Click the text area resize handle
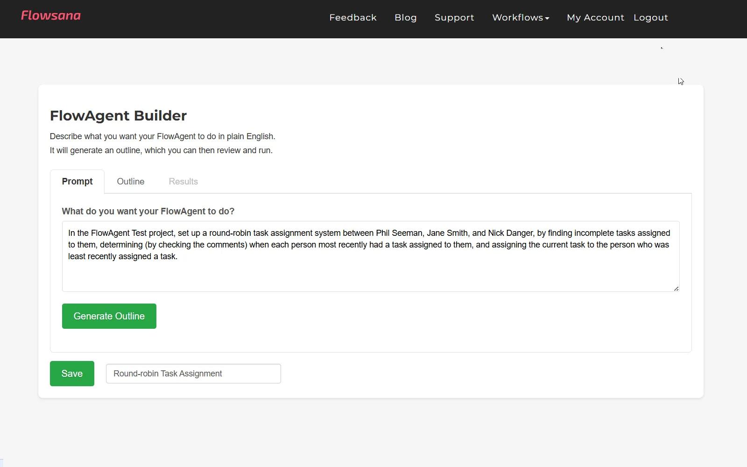 676,288
